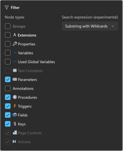Click the Parameters icon

pyautogui.click(x=15, y=80)
